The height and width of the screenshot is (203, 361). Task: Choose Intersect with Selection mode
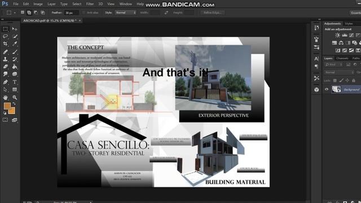click(43, 12)
